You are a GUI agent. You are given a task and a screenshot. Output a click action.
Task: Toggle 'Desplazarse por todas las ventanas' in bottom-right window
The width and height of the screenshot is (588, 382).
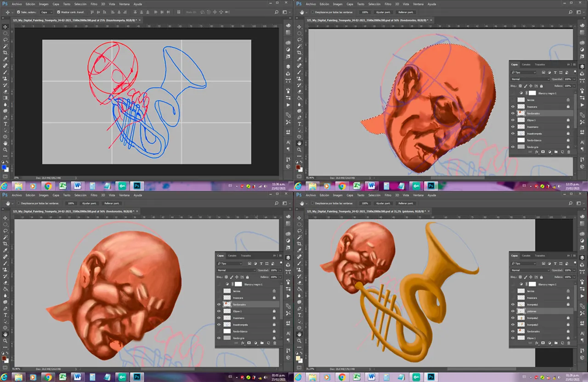(312, 203)
